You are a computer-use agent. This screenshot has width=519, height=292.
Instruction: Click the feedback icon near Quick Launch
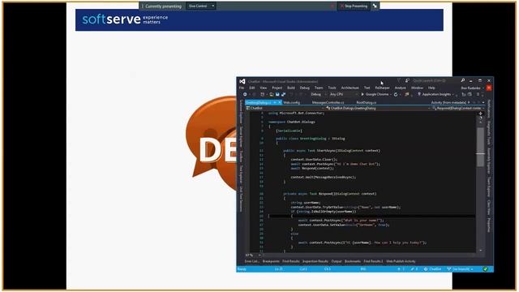pos(407,81)
